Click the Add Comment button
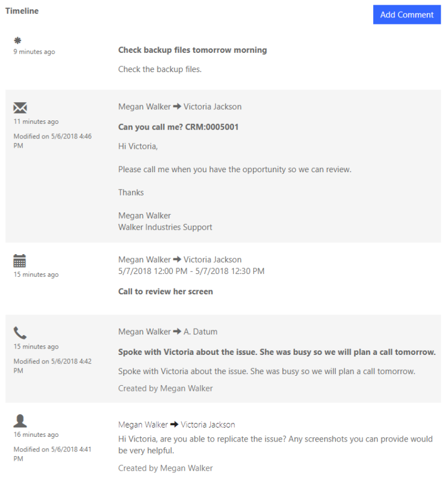 (x=407, y=14)
